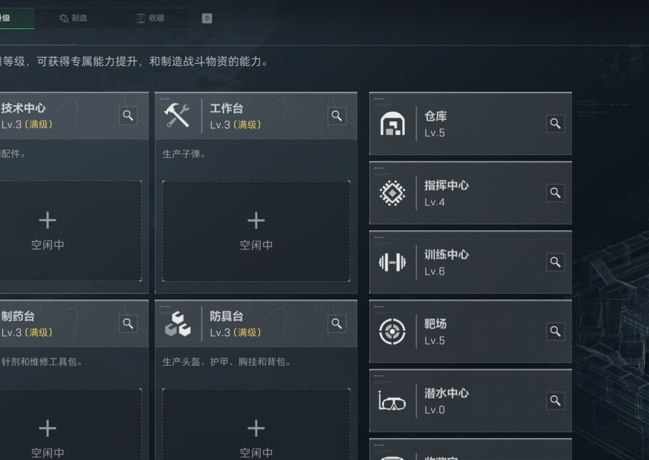Open 潜水中心 details with magnifier
Screen dimensions: 649x460
tap(555, 401)
